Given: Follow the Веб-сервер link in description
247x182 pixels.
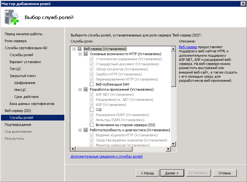Looking at the screenshot, I should [x=188, y=47].
